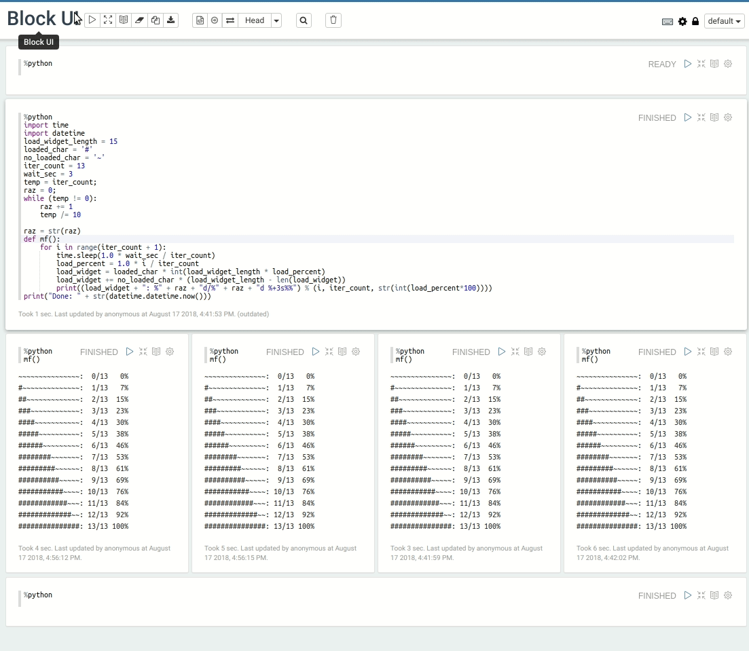This screenshot has width=749, height=651.
Task: Toggle output in mf() paragraph that took 5 sec
Action: coord(342,352)
